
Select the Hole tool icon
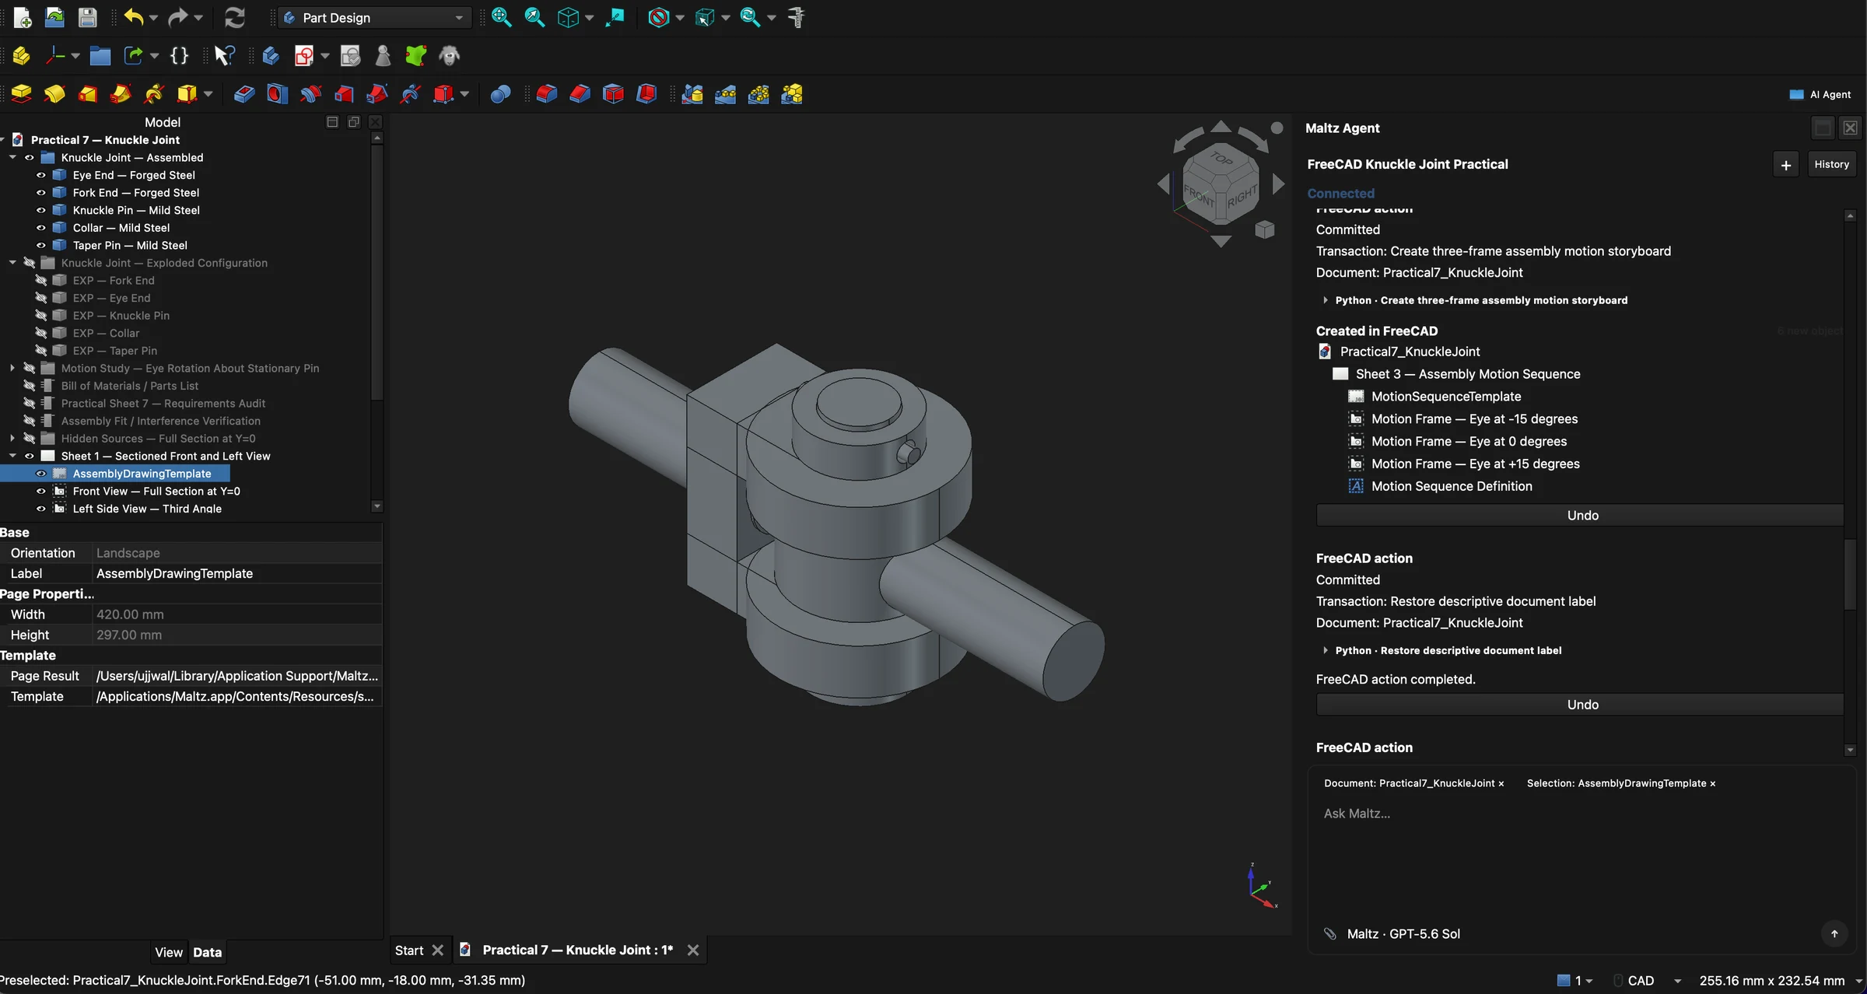click(277, 94)
